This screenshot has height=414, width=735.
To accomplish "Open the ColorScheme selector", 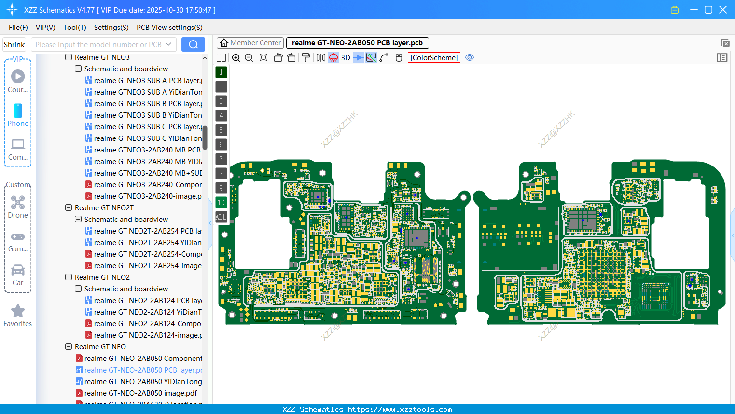I will tap(434, 58).
